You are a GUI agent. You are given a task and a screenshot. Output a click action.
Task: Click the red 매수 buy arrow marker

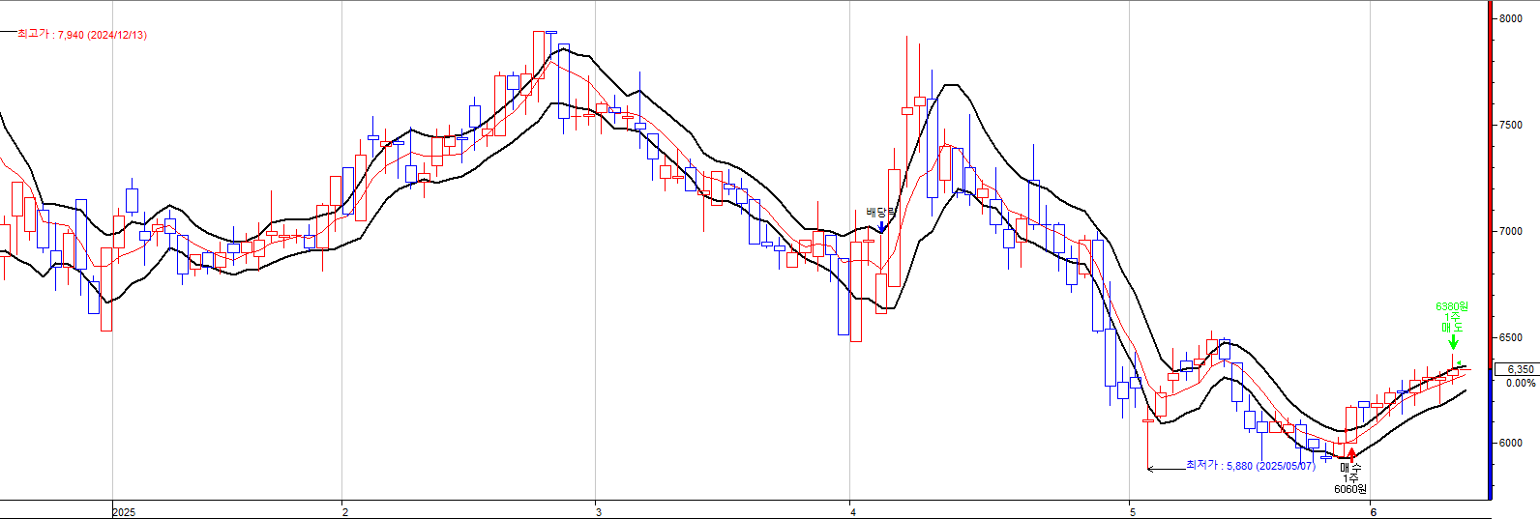[1351, 454]
